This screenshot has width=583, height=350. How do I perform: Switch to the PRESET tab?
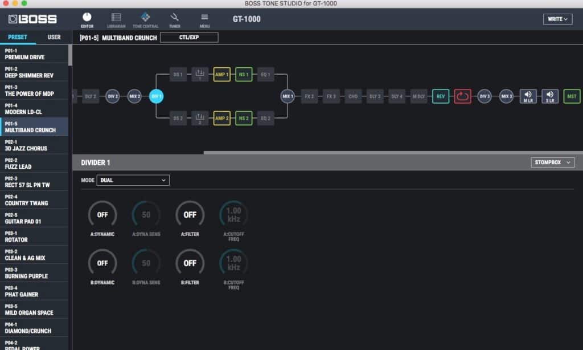coord(18,37)
